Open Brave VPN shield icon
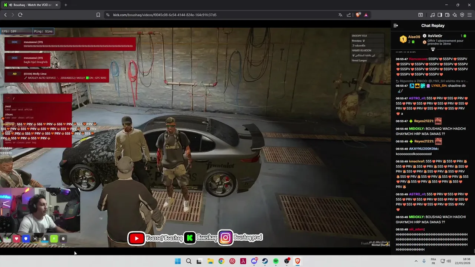475x267 pixels. tap(462, 15)
